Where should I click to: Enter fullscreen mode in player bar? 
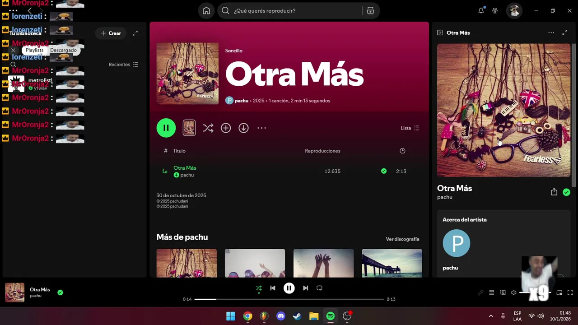click(x=570, y=292)
